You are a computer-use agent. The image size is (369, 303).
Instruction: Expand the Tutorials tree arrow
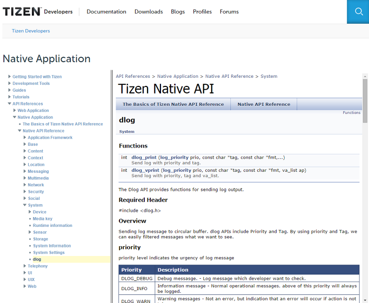(9, 97)
